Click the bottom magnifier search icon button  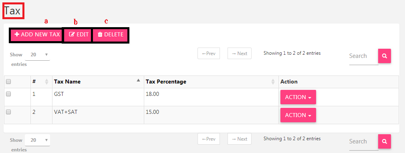(384, 141)
